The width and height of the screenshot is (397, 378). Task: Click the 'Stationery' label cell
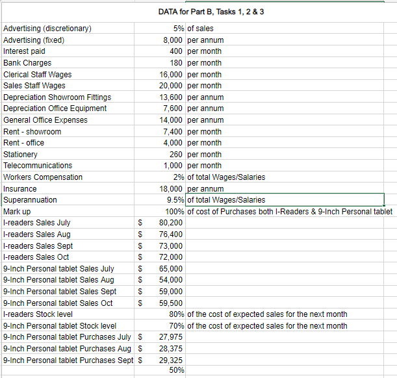68,155
